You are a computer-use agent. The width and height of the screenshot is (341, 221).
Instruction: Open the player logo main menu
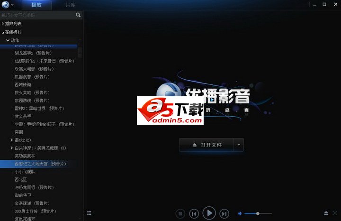click(5, 5)
